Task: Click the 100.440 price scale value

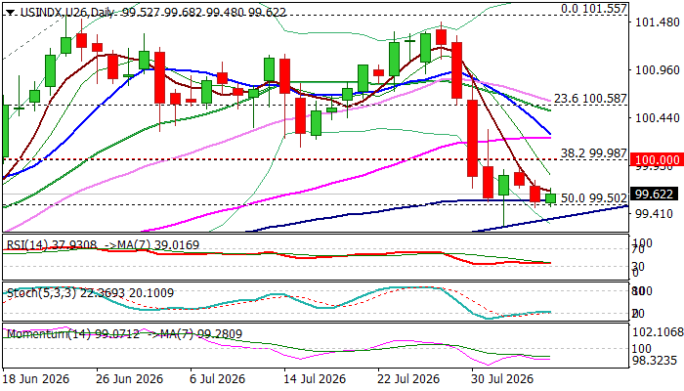Action: click(658, 118)
